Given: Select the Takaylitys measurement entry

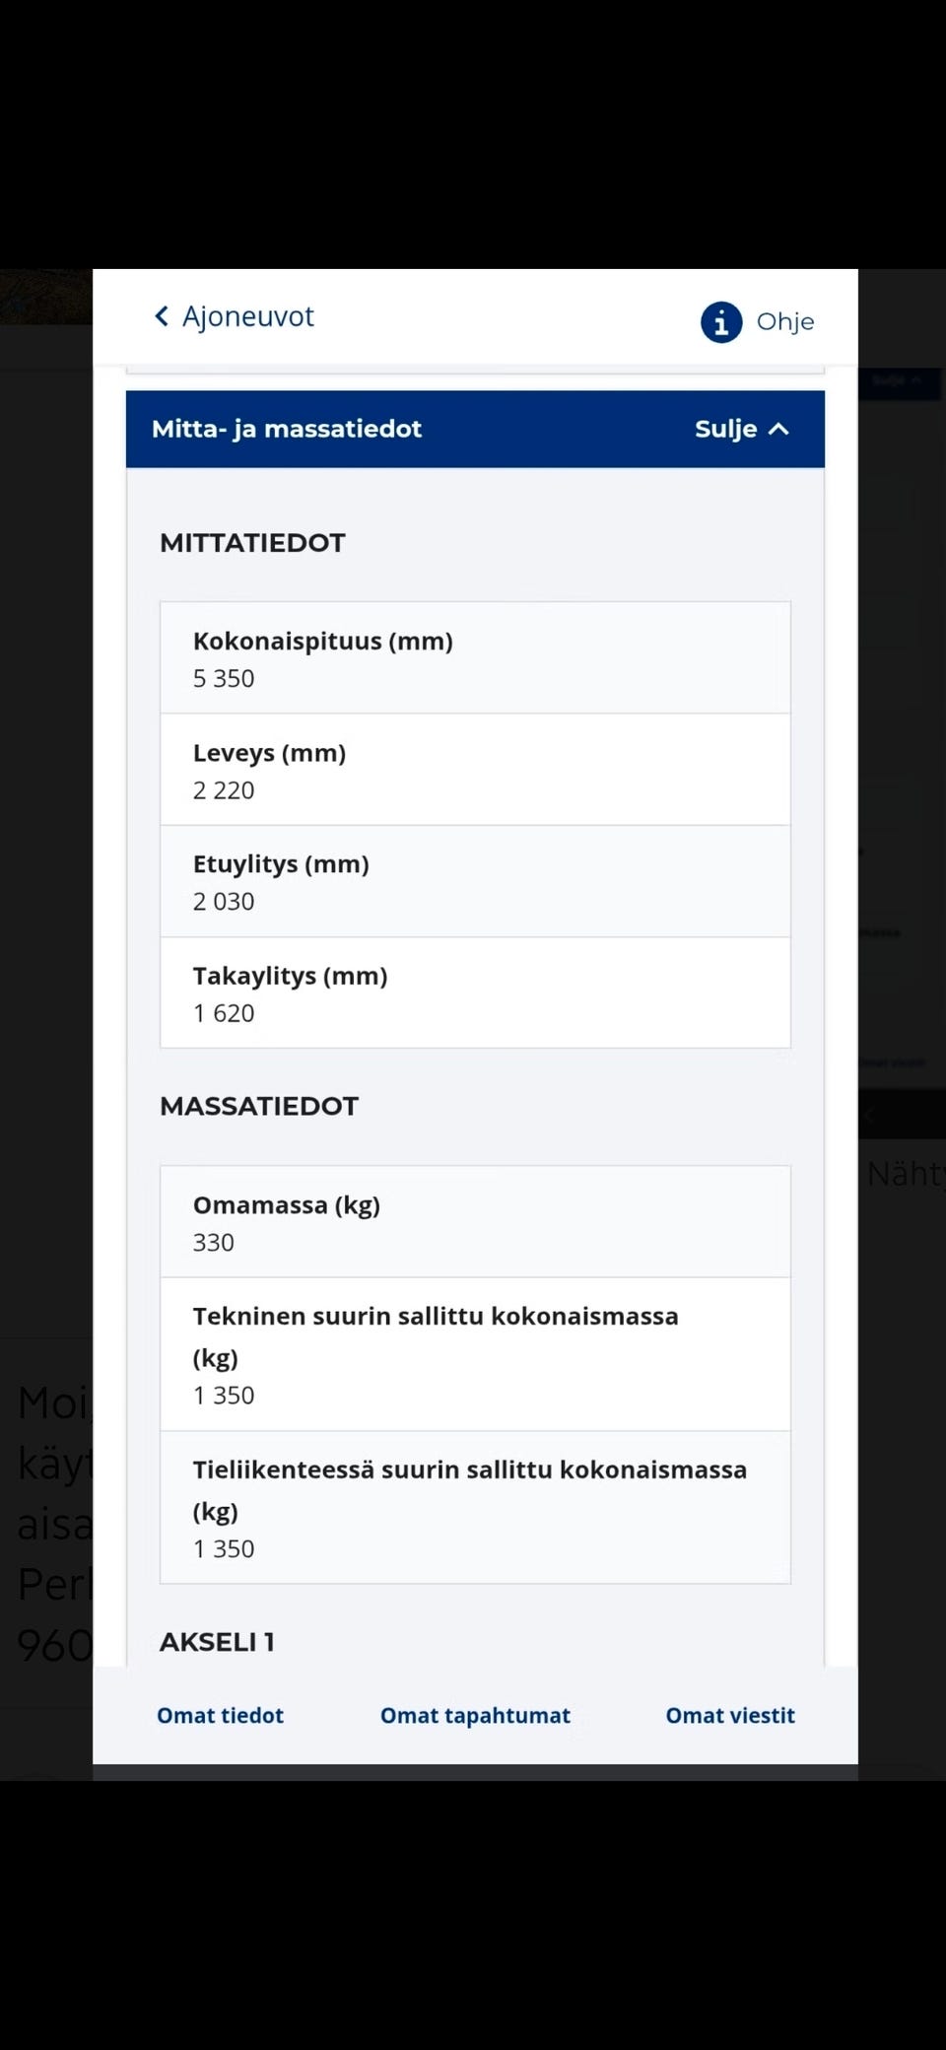Looking at the screenshot, I should pos(475,991).
